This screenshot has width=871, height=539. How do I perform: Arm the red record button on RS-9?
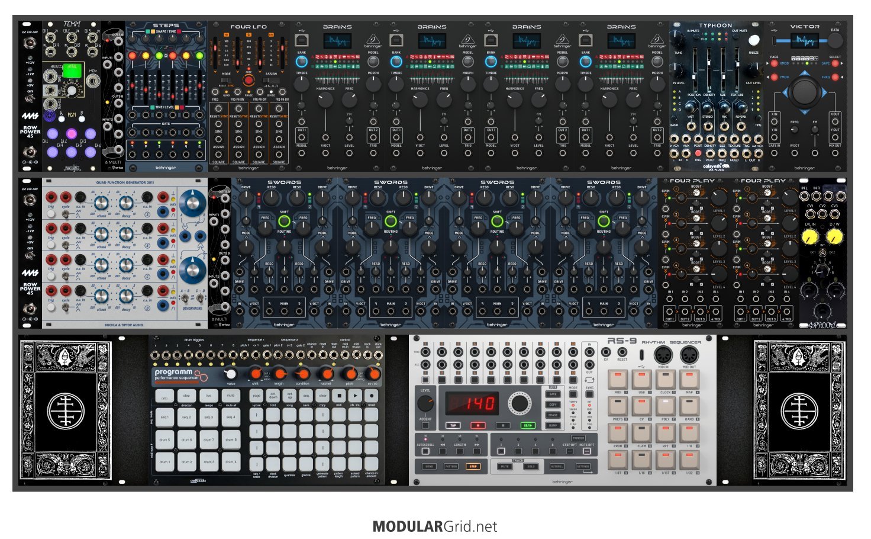[x=478, y=425]
